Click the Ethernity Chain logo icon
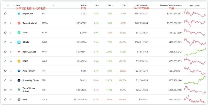 pos(19,80)
